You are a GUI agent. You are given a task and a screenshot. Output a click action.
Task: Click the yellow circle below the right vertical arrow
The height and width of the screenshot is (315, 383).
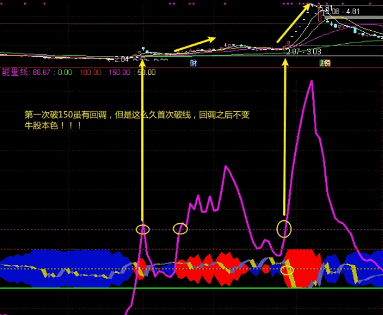(284, 229)
